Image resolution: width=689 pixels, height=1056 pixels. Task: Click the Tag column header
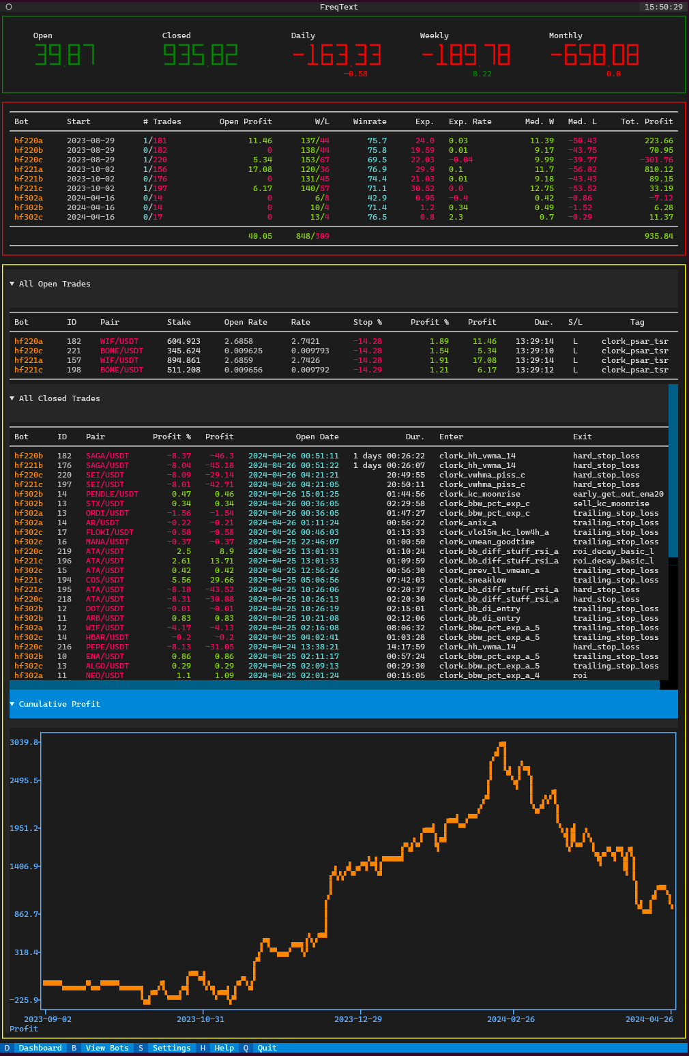637,322
